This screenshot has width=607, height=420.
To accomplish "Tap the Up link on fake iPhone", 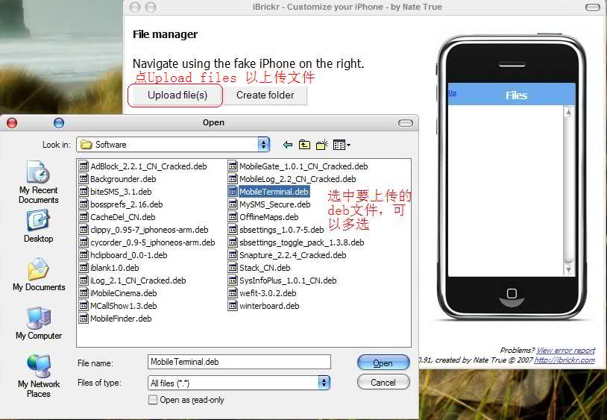I will coord(452,93).
